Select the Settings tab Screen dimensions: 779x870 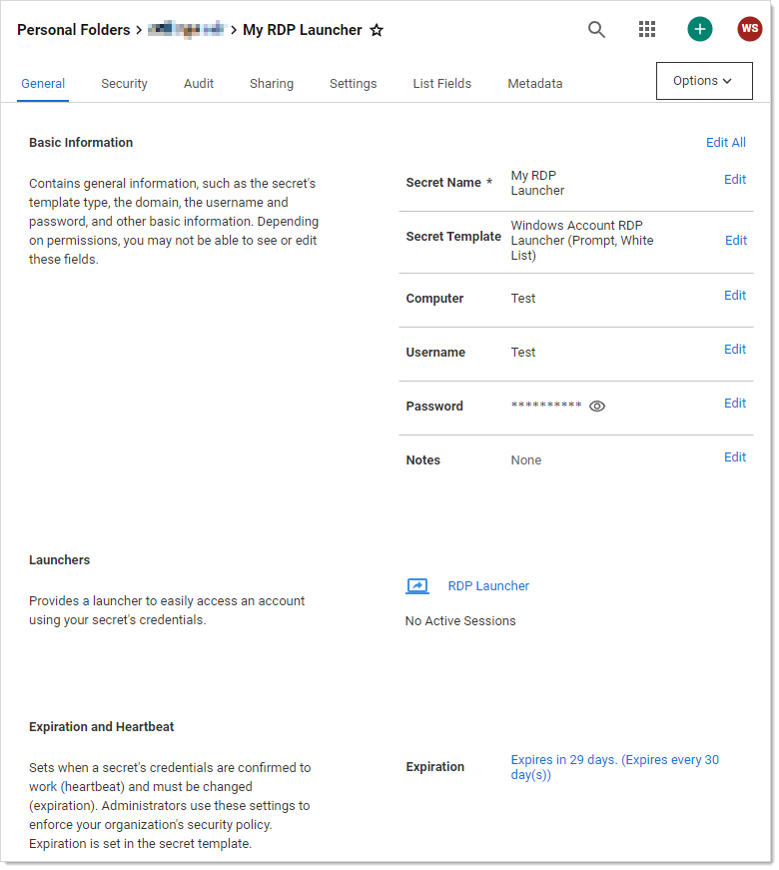point(353,84)
